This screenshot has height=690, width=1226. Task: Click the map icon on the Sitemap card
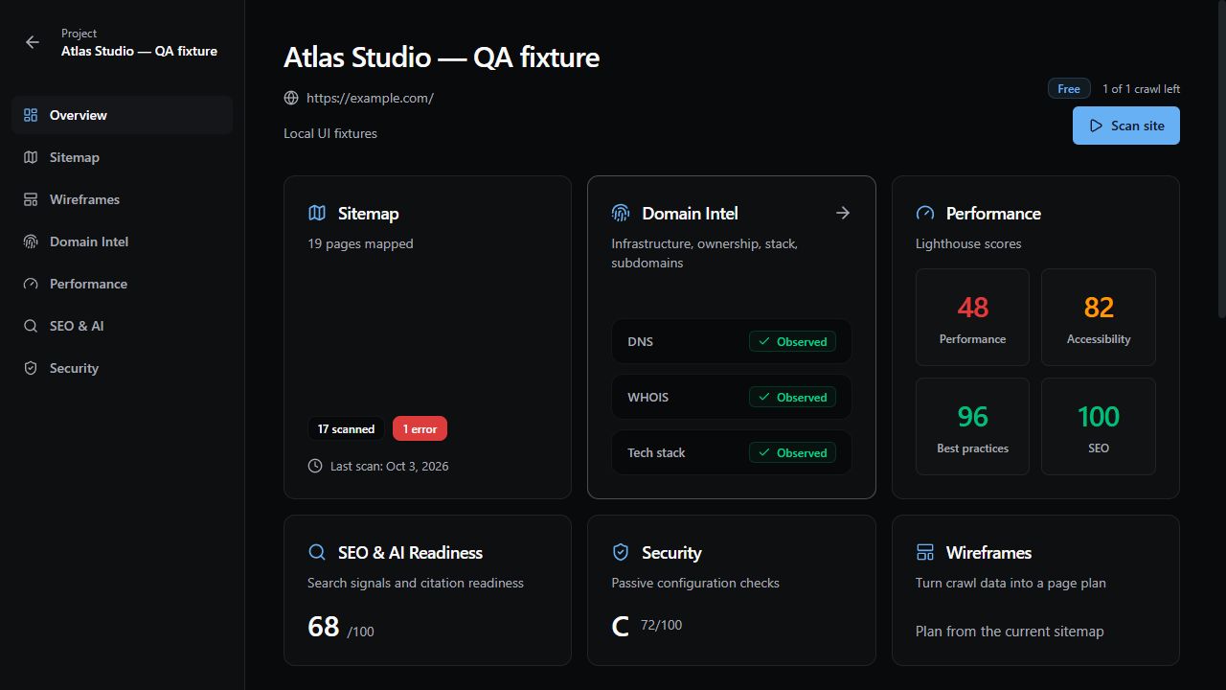[x=317, y=213]
